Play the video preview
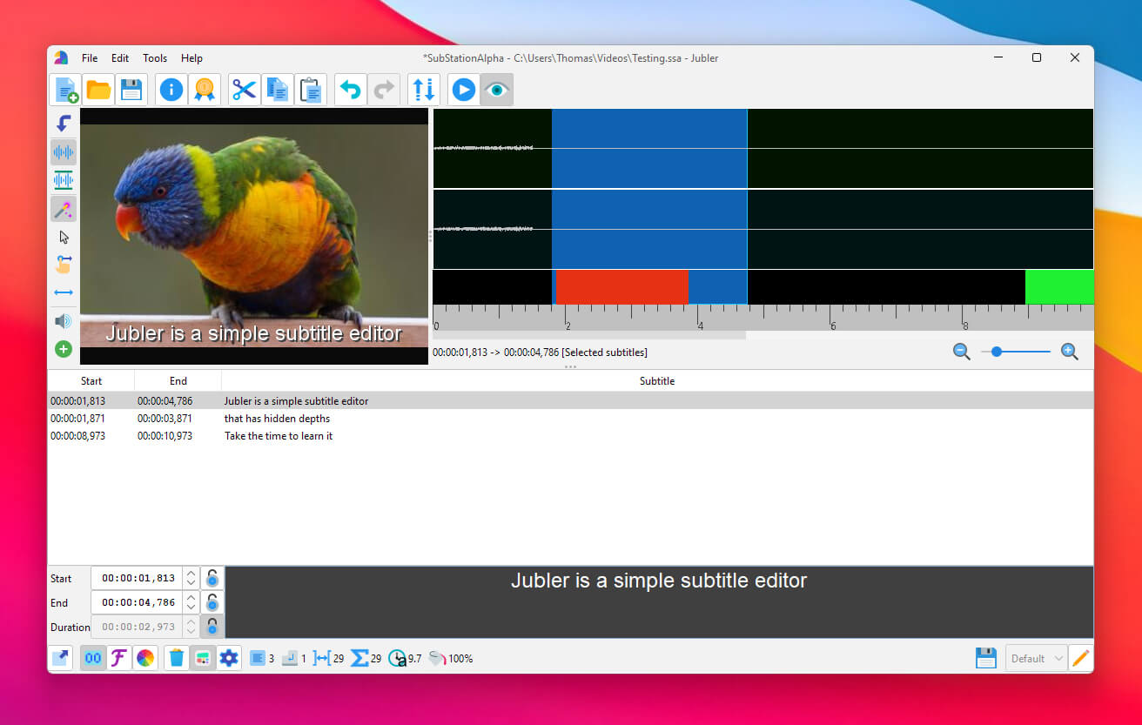Viewport: 1142px width, 725px height. coord(464,90)
